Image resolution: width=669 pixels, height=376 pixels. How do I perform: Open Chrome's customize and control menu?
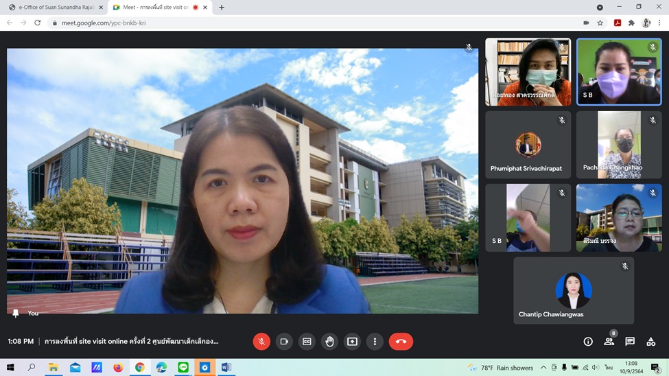click(x=659, y=23)
